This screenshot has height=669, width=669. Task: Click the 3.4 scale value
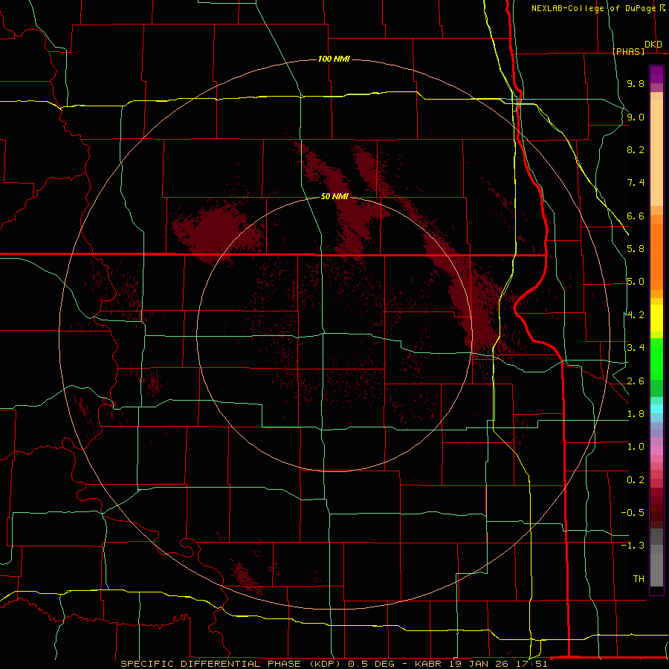tap(636, 348)
